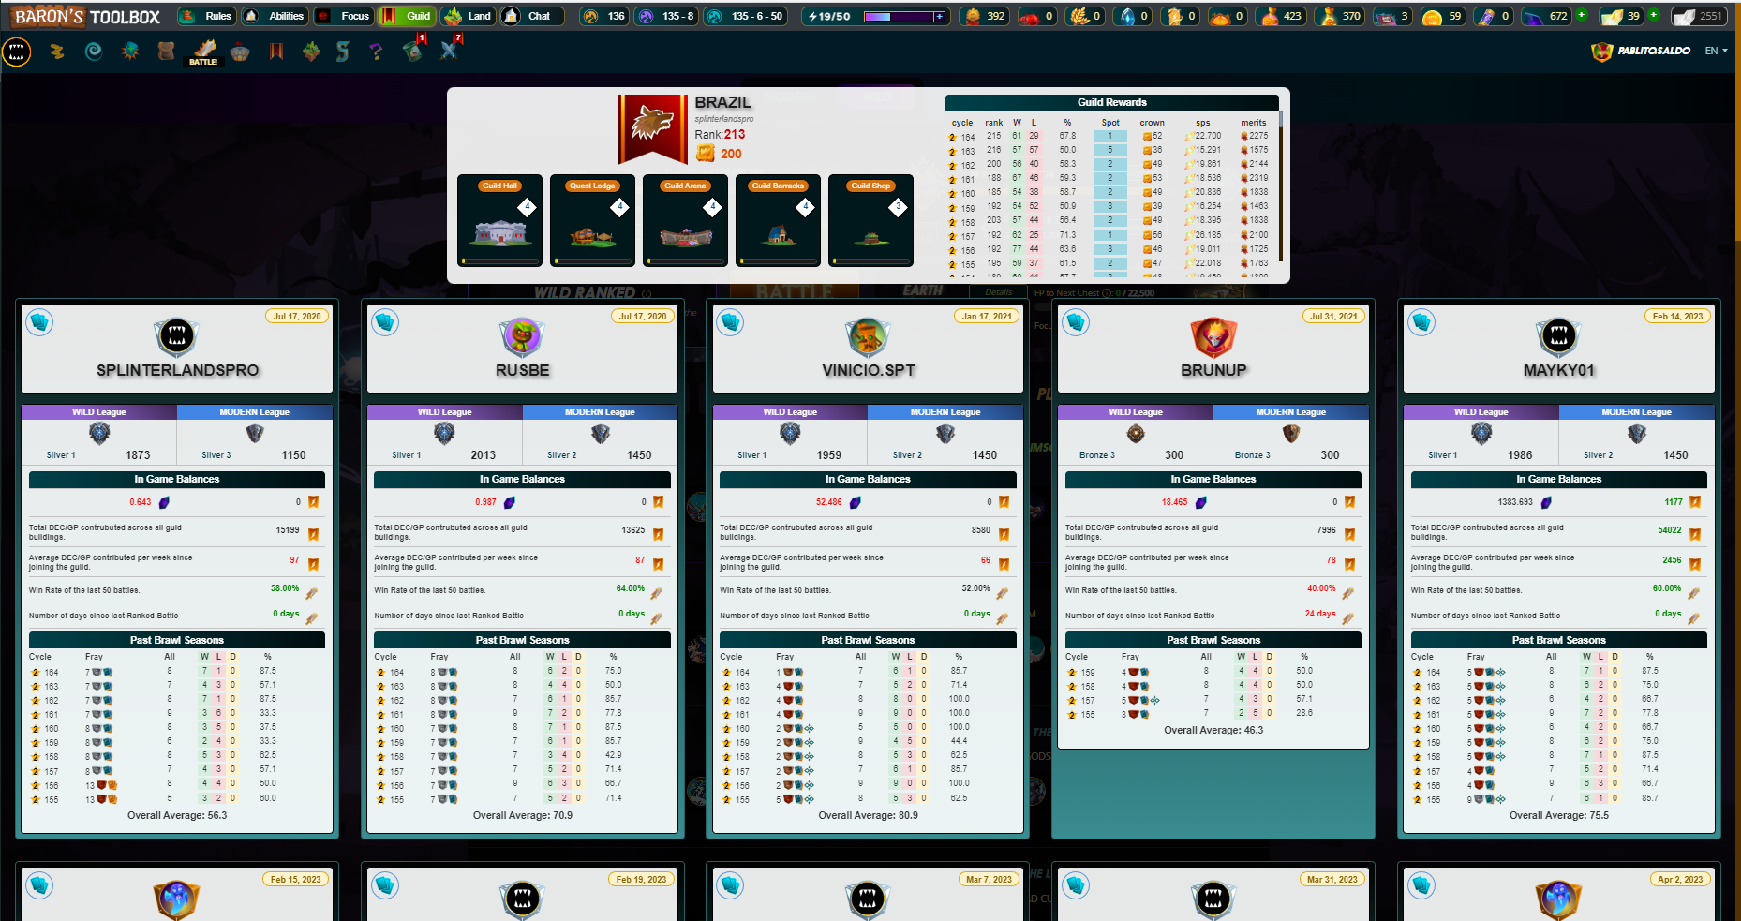Click the plus on the energy bar
Screen dimensions: 1741x921
pyautogui.click(x=940, y=16)
